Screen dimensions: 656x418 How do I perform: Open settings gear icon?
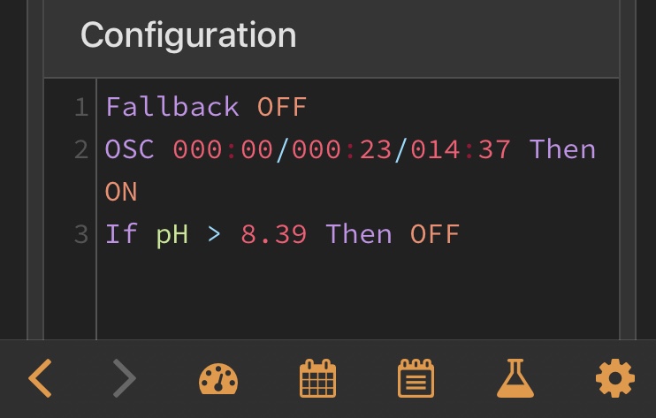[615, 379]
